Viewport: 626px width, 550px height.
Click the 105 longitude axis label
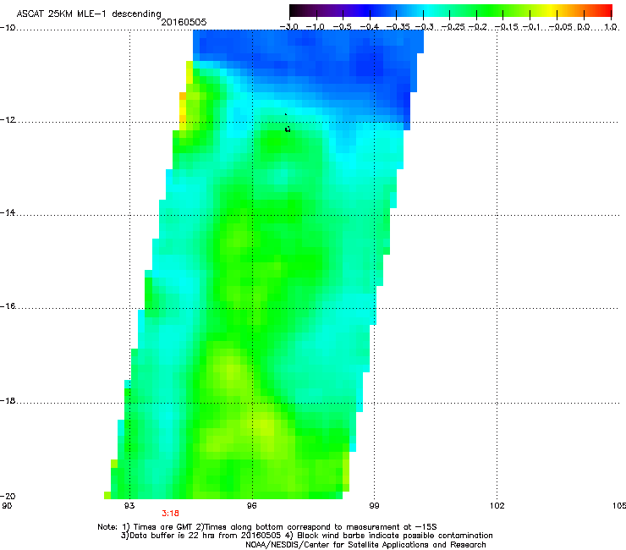click(x=619, y=506)
